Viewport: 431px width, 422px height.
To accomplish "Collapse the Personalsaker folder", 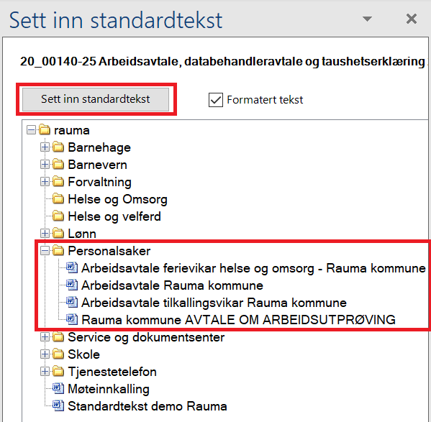I will 45,251.
